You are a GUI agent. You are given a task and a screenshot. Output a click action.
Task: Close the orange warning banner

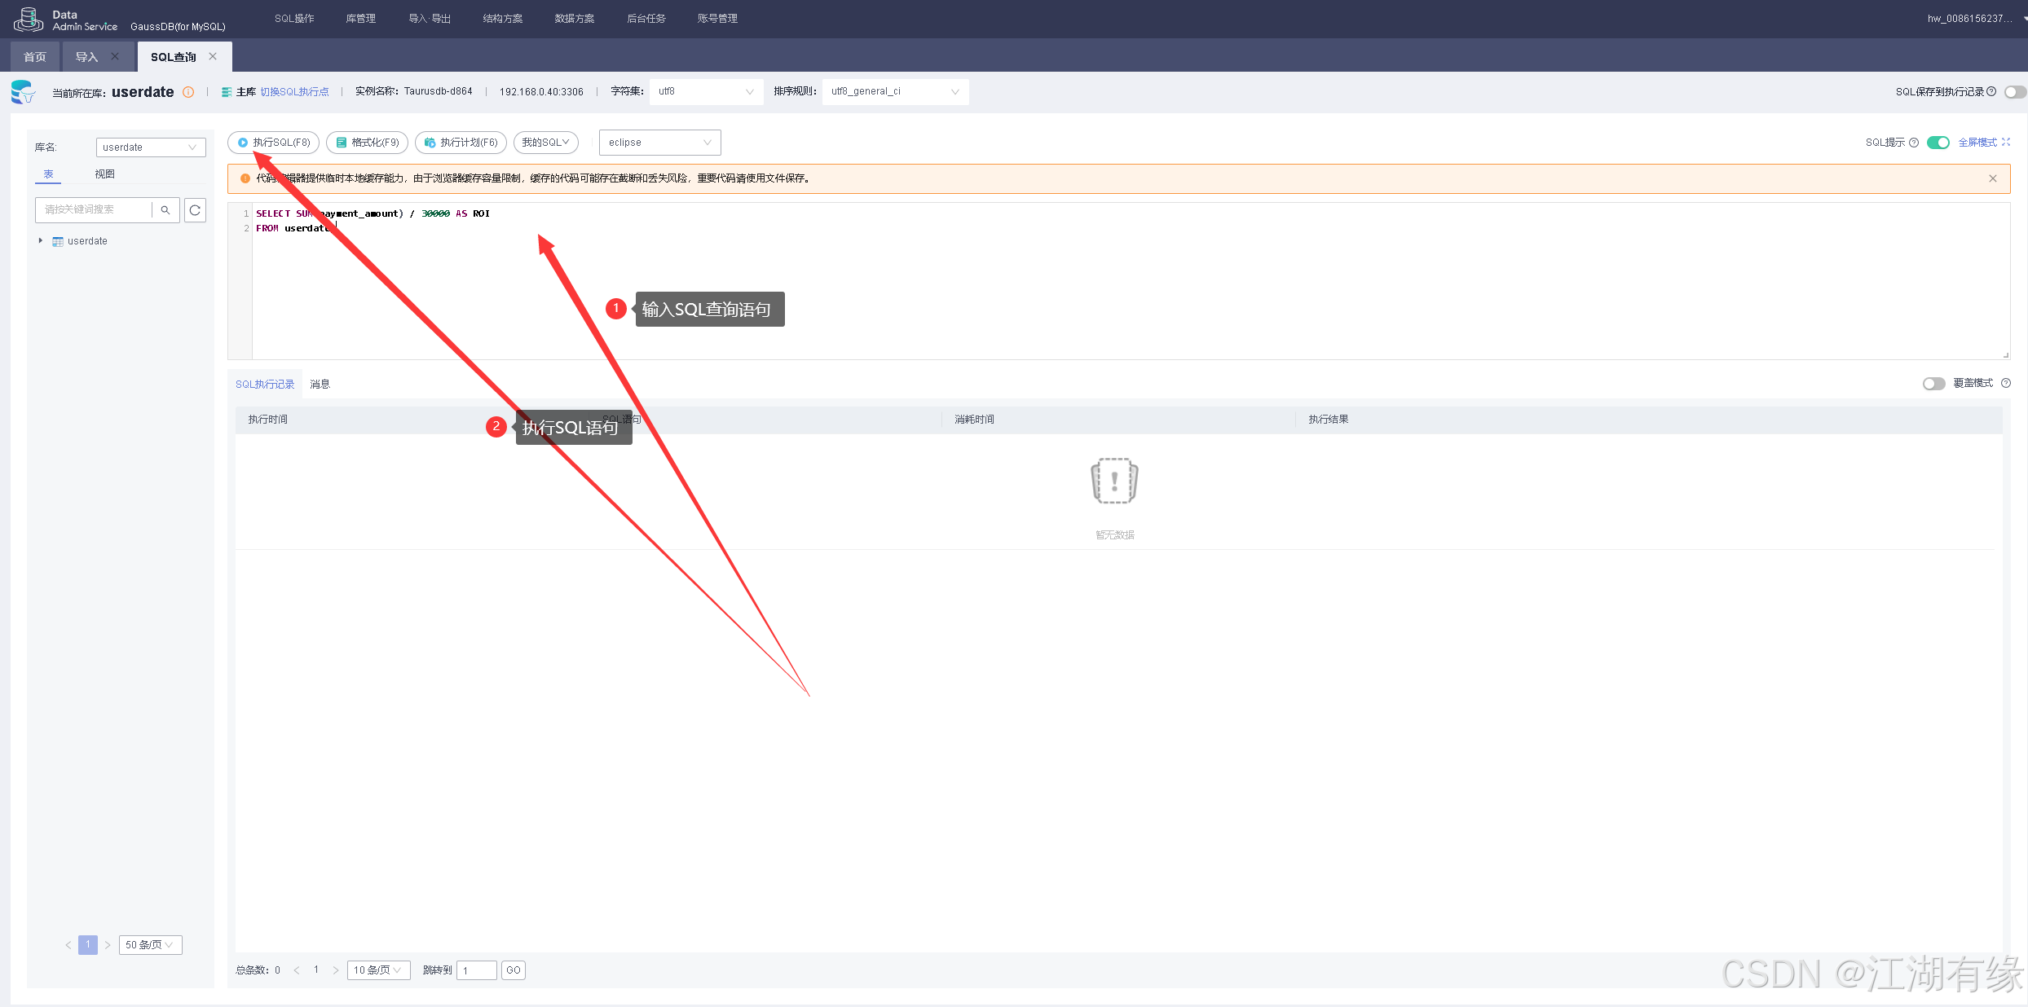(1992, 178)
